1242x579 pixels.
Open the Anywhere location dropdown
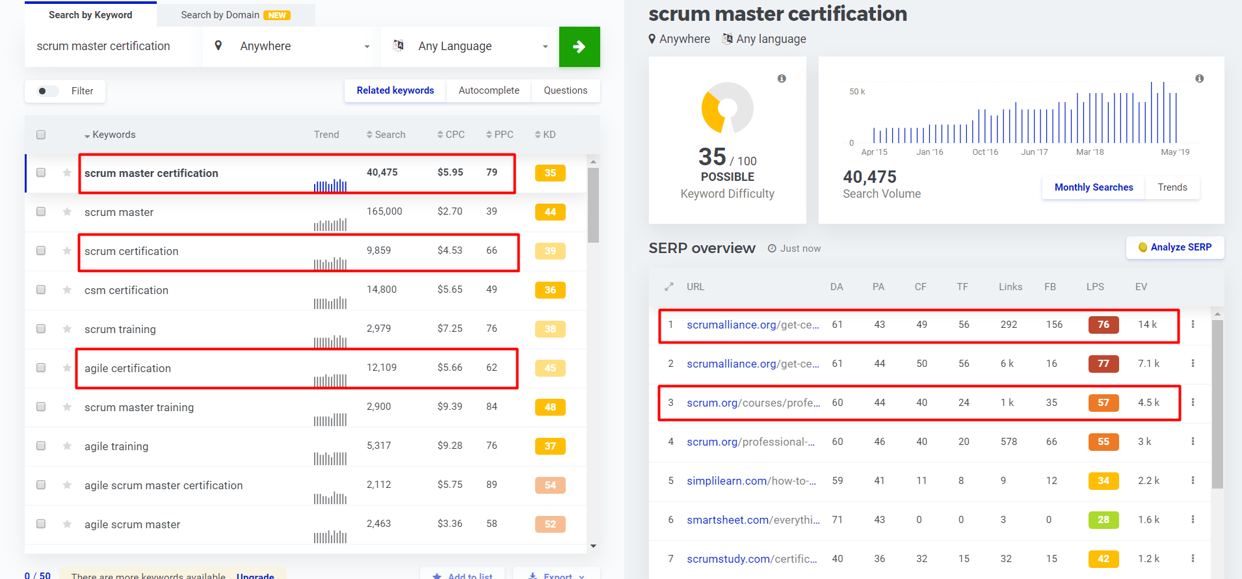click(291, 46)
